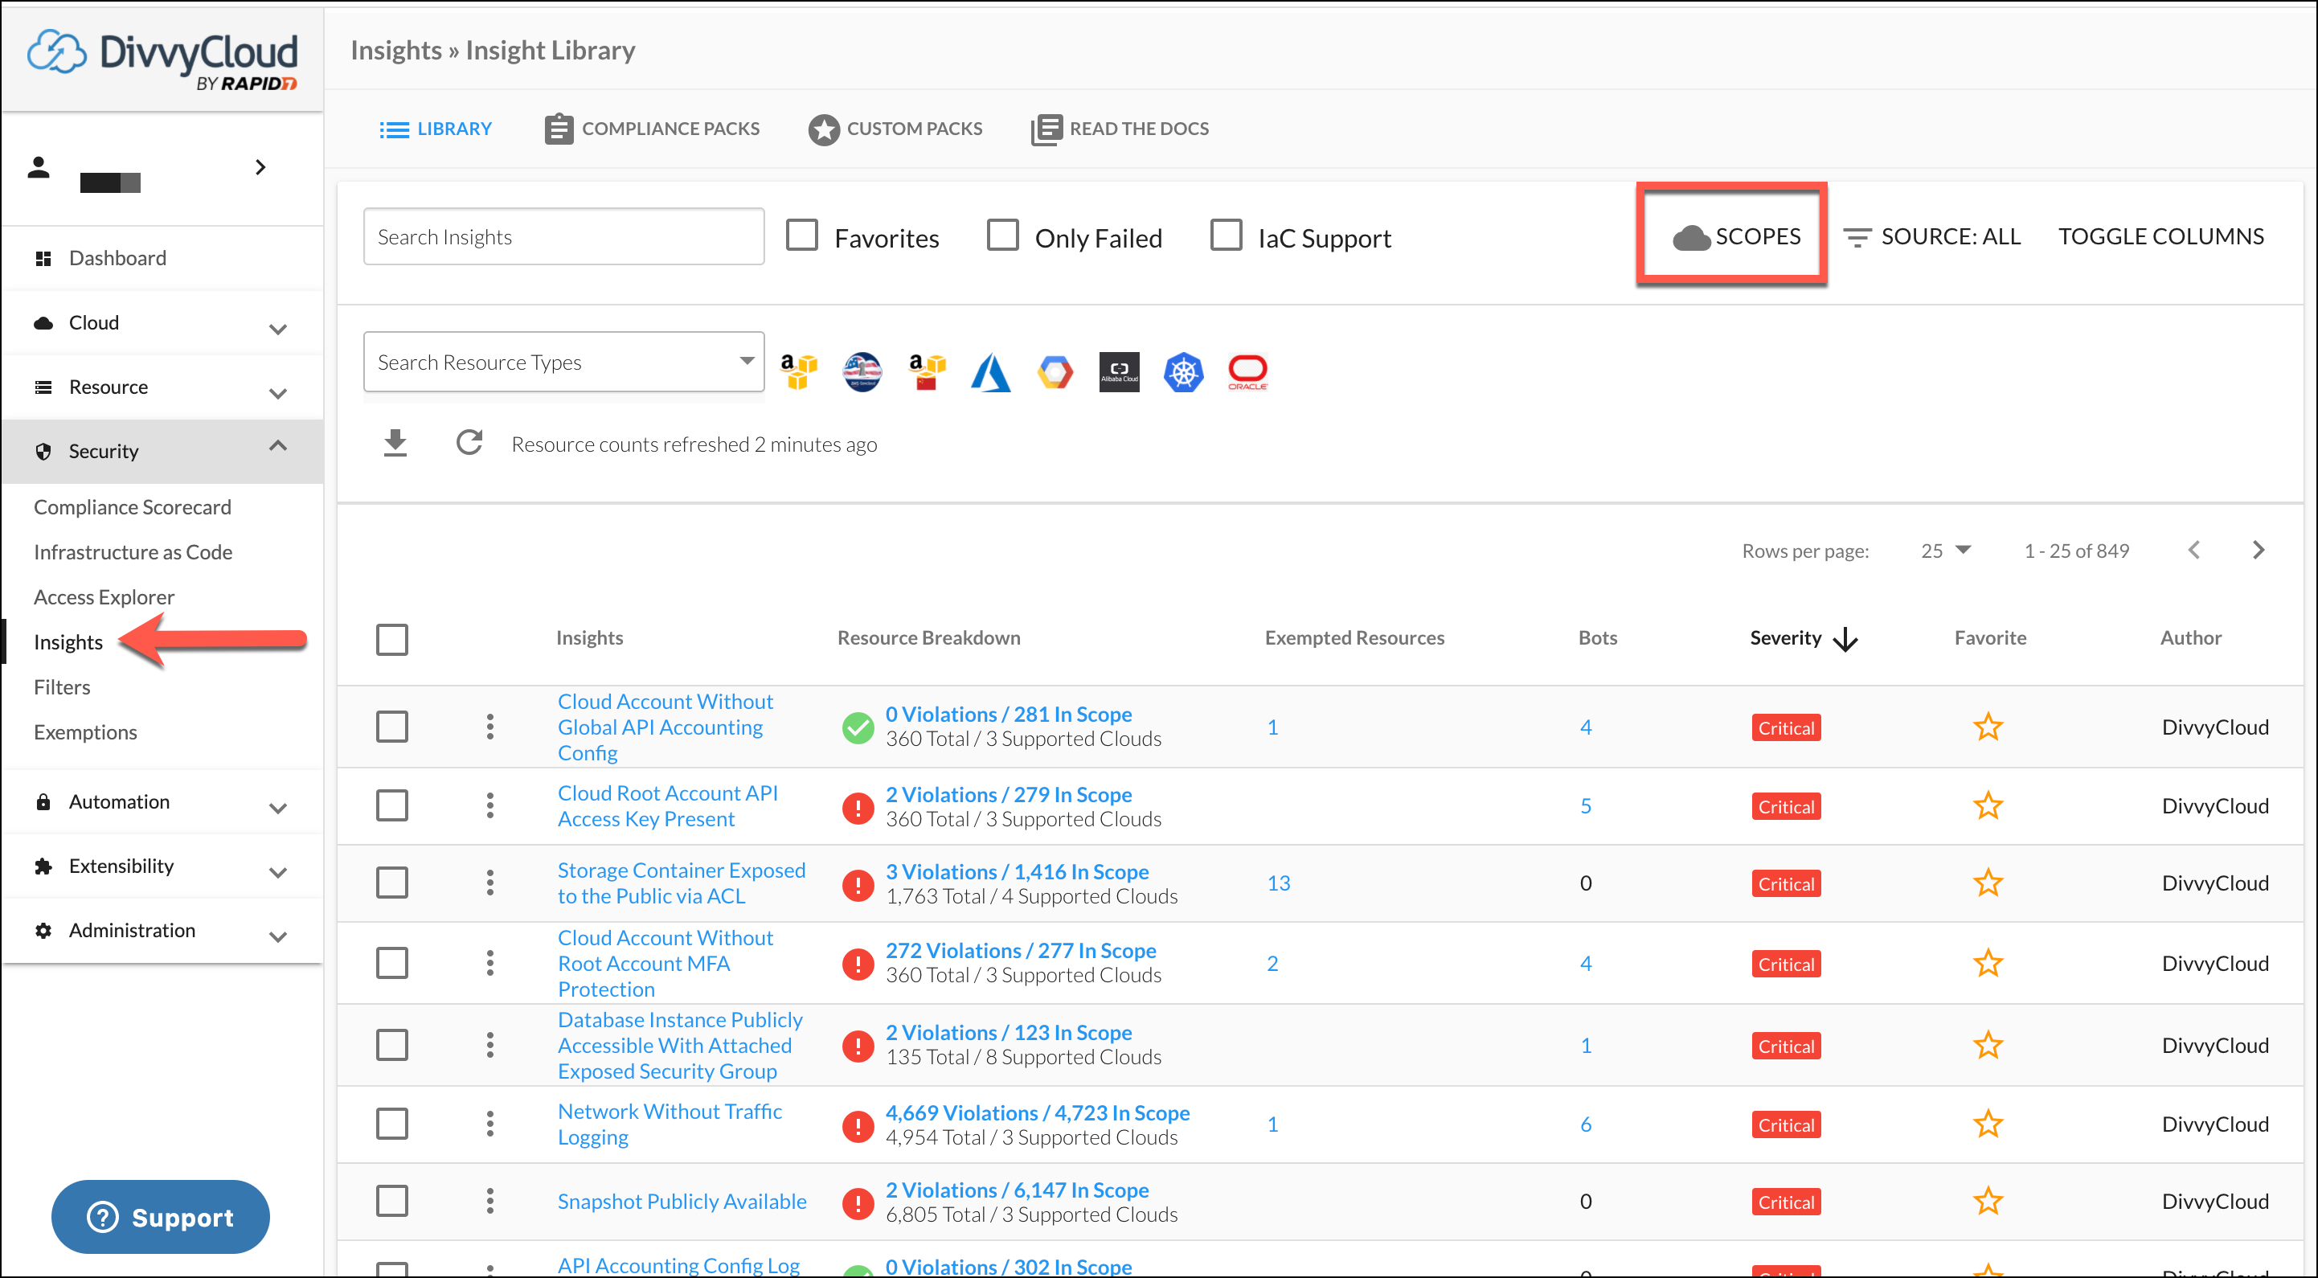This screenshot has height=1278, width=2318.
Task: Open the Filters page in sidebar
Action: tap(62, 687)
